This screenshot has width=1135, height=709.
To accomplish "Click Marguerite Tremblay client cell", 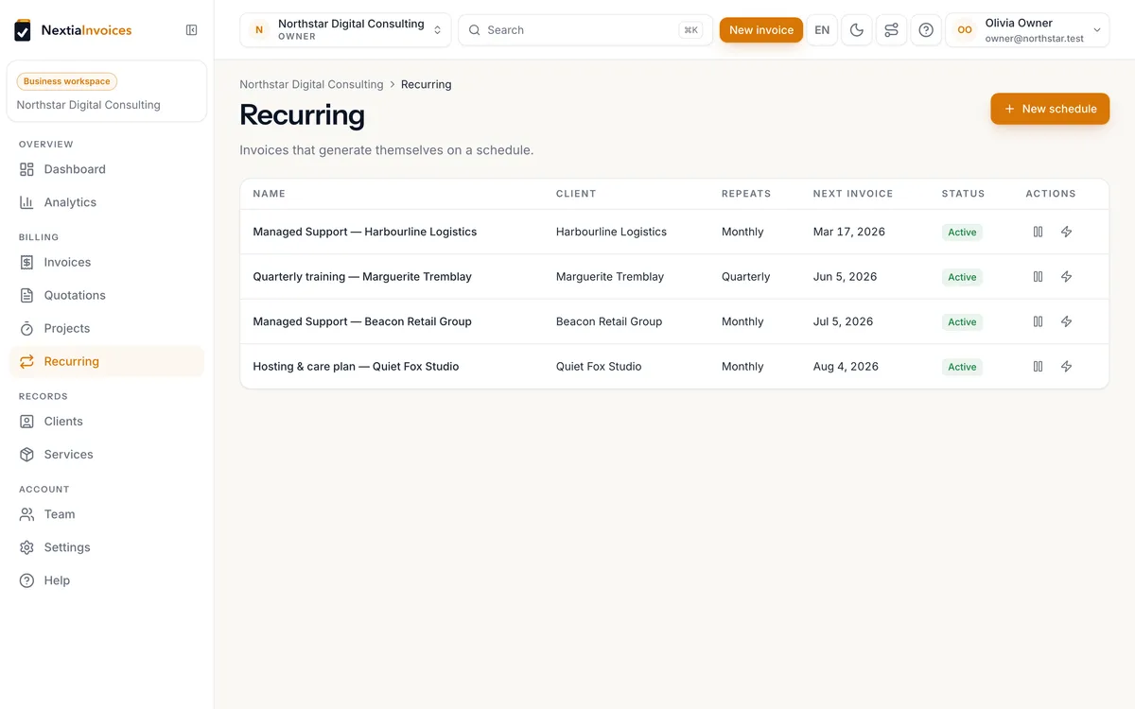I will (x=610, y=277).
